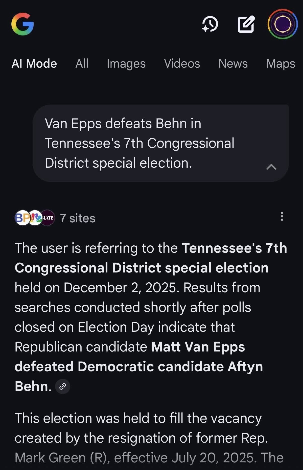This screenshot has height=470, width=303.
Task: Switch to the News tab
Action: click(233, 64)
